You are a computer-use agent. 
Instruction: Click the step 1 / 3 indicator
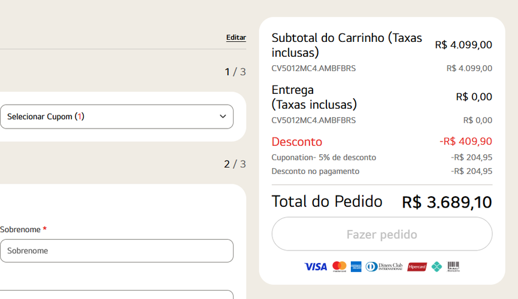(235, 72)
